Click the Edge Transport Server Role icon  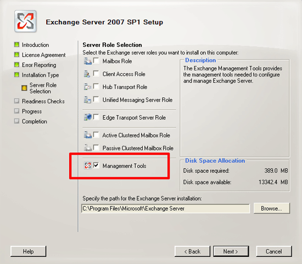coord(88,117)
